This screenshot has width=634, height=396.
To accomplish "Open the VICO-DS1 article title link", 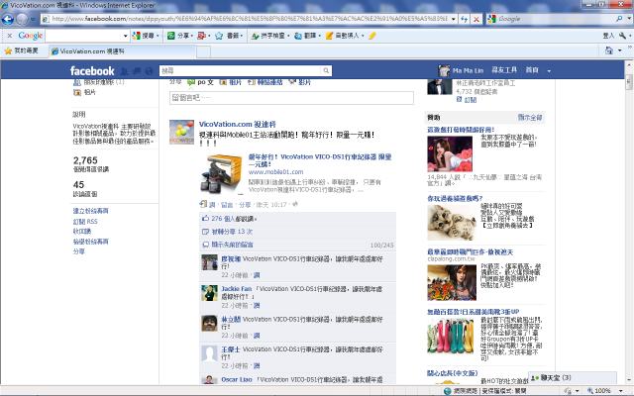I will click(320, 160).
